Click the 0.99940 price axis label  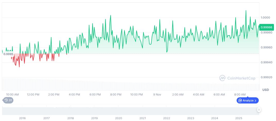(266, 62)
